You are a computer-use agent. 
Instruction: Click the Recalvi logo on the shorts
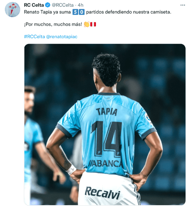(x=102, y=193)
